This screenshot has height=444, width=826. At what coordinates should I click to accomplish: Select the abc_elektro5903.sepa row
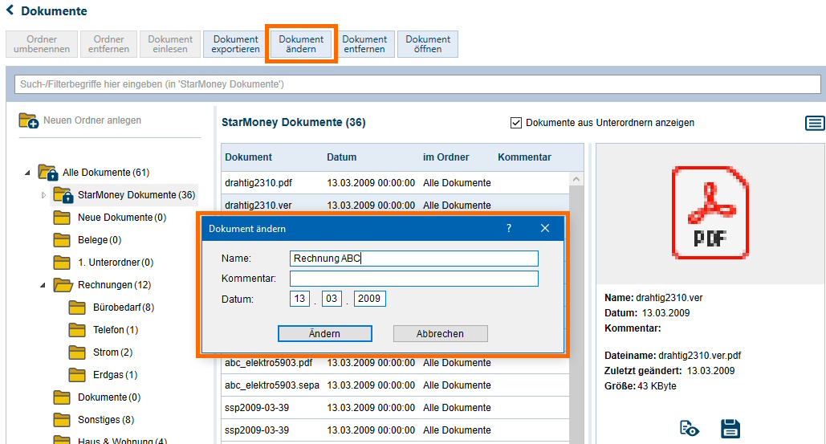(395, 385)
